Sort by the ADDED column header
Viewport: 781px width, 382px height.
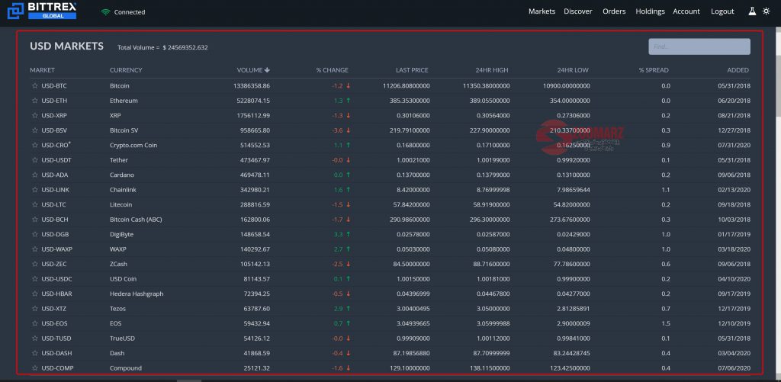pos(738,70)
